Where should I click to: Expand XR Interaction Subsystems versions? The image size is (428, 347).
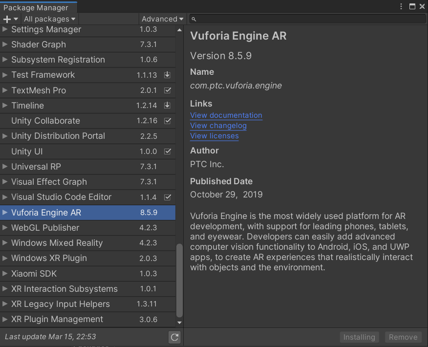tap(4, 288)
